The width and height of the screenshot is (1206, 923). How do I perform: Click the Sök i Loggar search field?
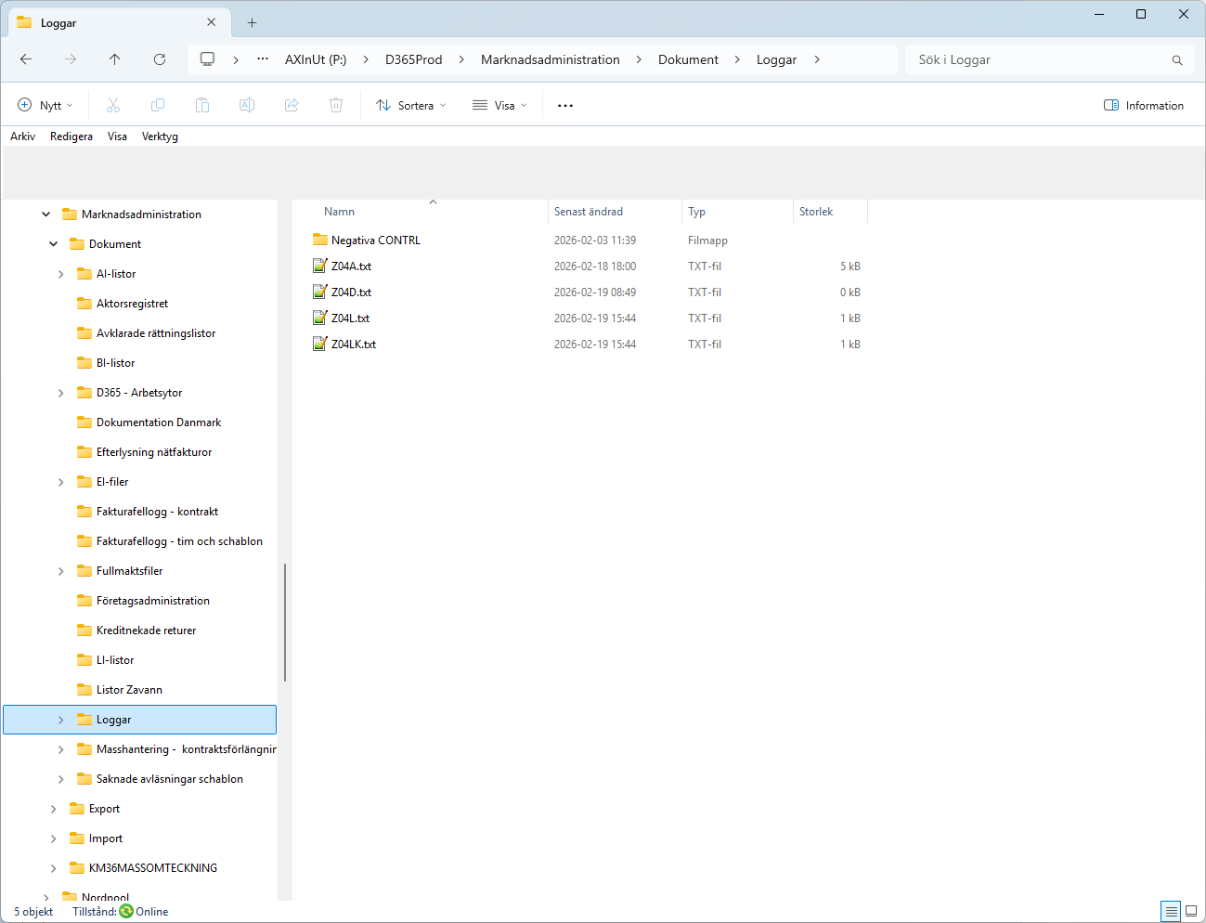pos(1040,59)
